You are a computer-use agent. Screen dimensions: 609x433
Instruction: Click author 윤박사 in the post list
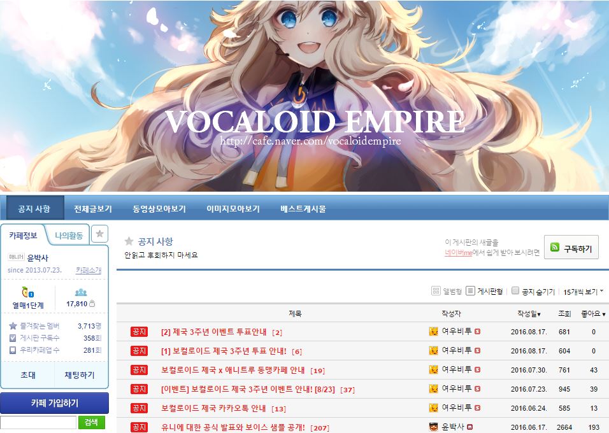[x=452, y=427]
